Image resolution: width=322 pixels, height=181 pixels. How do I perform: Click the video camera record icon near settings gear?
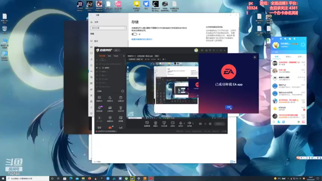(x=200, y=124)
